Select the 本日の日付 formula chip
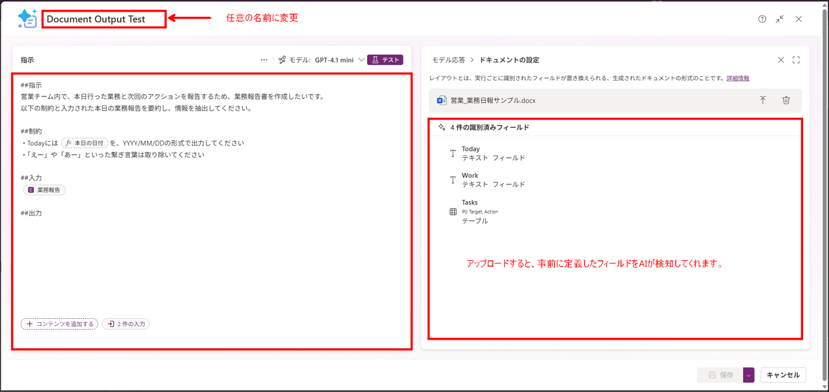 pos(85,143)
